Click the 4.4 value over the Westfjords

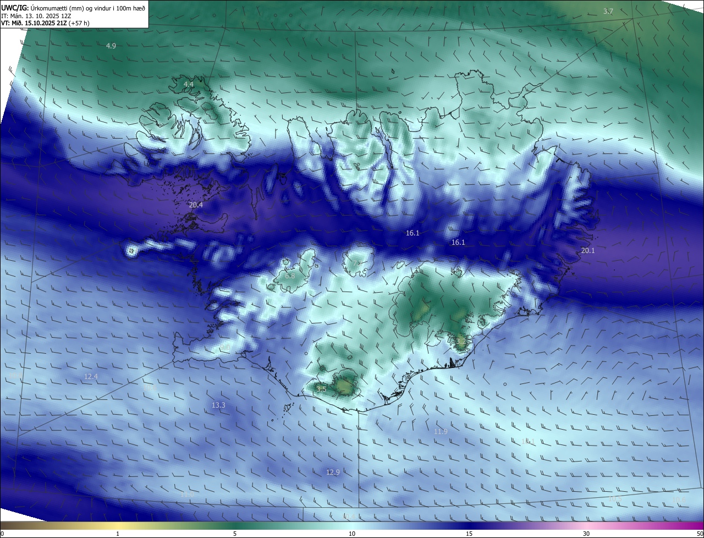(x=189, y=84)
